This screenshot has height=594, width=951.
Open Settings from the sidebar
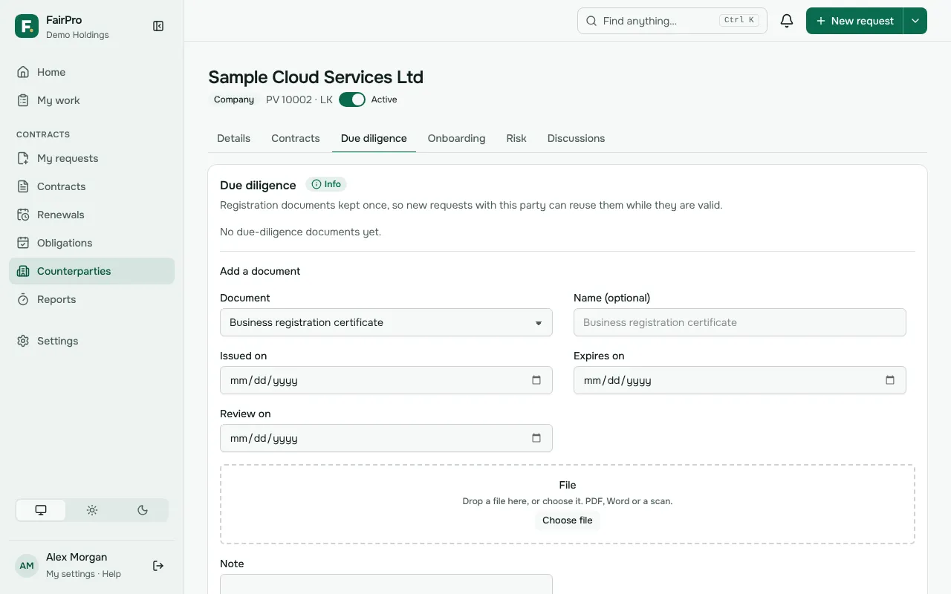[x=91, y=341]
